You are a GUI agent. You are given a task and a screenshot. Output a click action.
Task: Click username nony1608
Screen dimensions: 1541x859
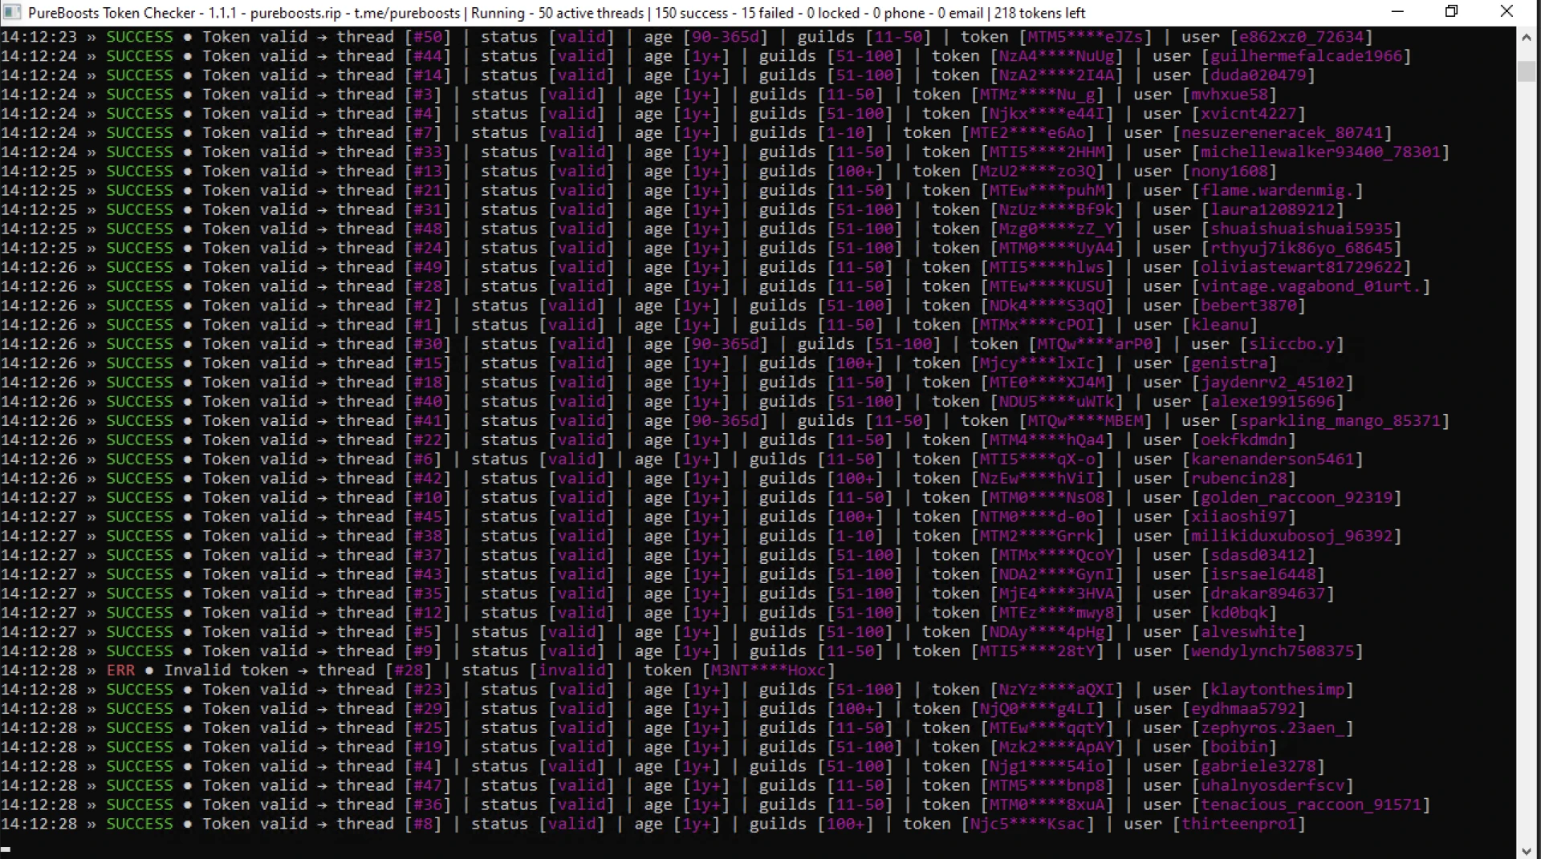(x=1230, y=172)
